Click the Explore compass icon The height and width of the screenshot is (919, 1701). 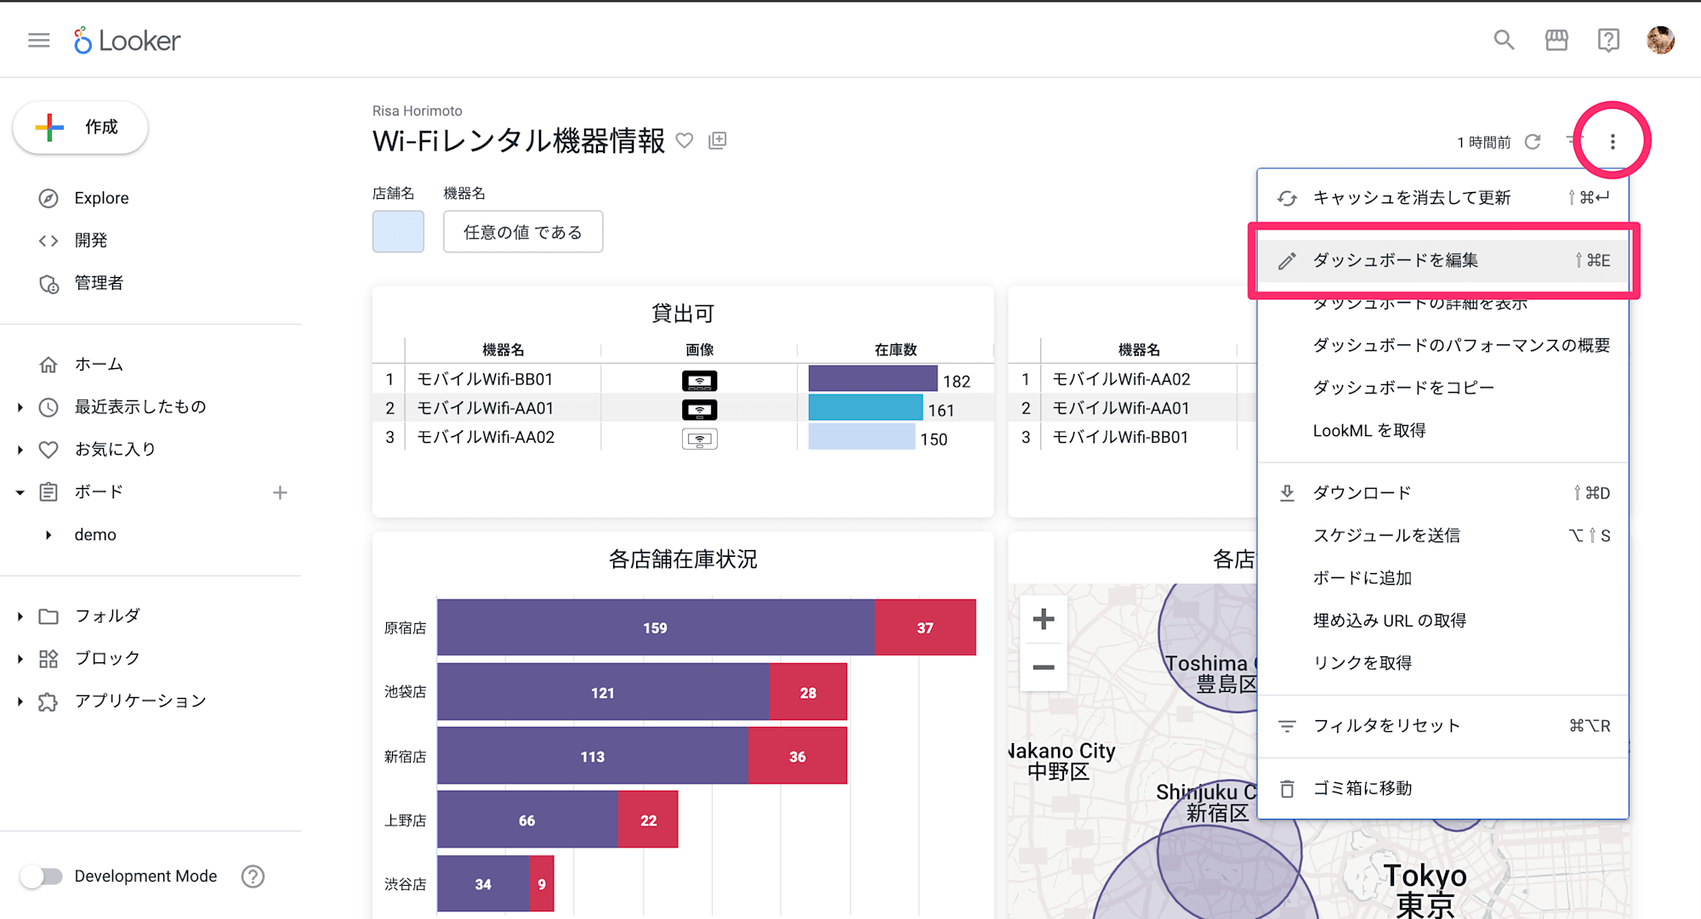[x=48, y=198]
